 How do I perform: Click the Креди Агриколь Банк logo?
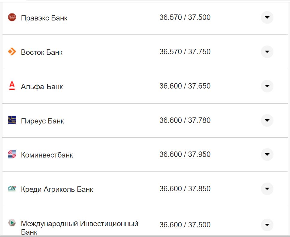[11, 189]
